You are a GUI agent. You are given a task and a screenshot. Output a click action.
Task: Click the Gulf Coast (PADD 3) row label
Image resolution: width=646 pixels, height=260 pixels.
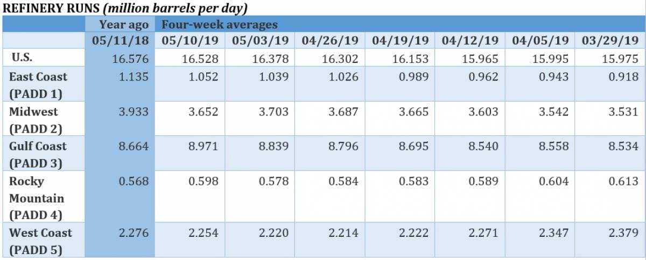click(38, 154)
